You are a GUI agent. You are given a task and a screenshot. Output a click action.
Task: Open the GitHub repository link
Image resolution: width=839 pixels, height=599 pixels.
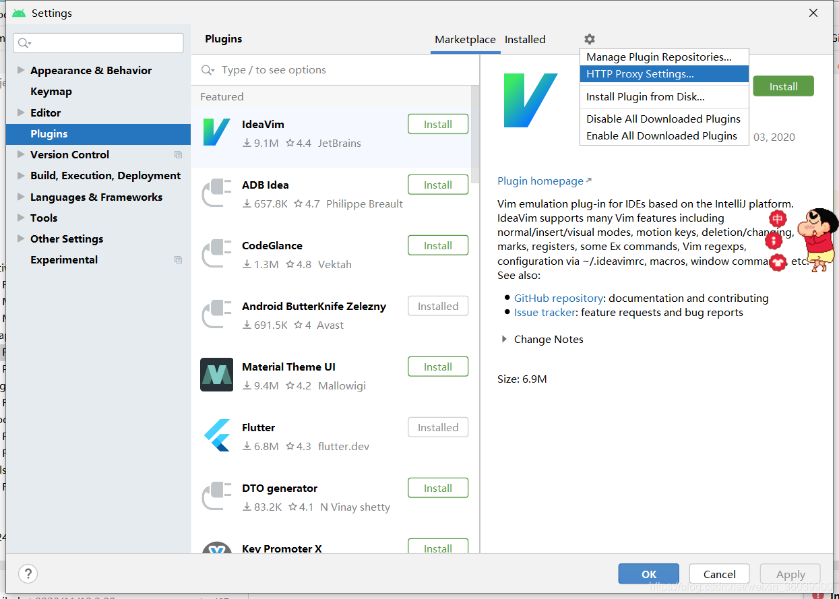coord(558,298)
